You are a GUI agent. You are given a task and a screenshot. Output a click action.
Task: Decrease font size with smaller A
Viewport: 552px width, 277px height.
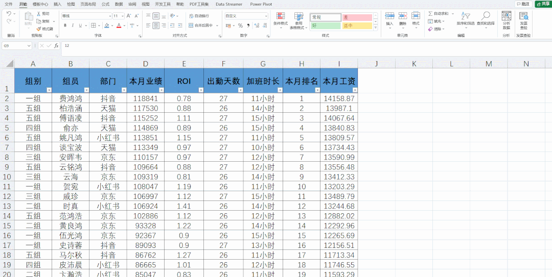click(x=136, y=16)
